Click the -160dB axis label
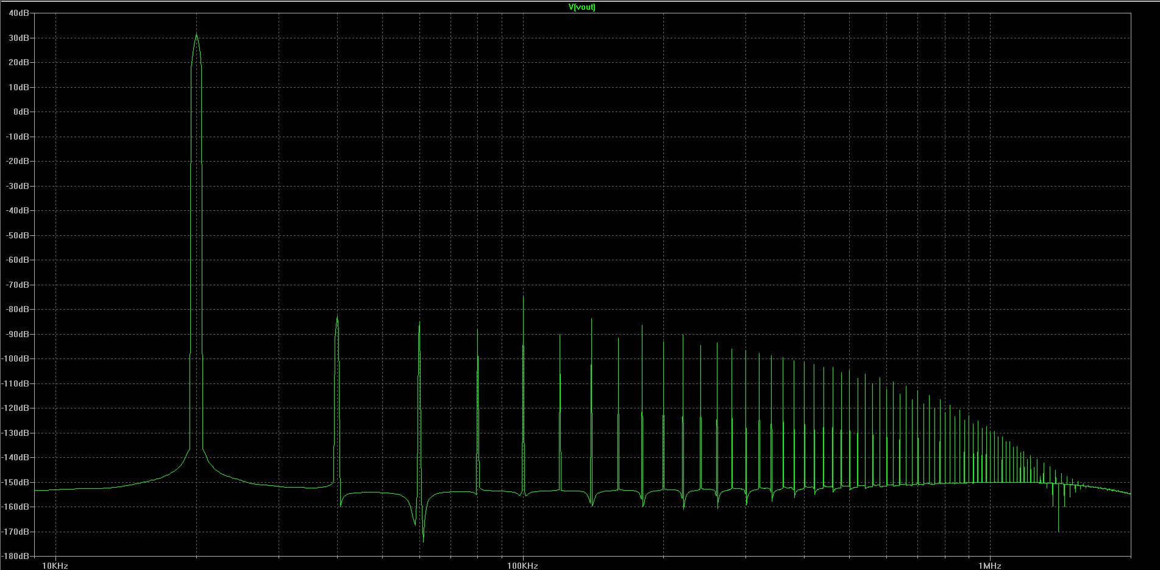Viewport: 1160px width, 570px height. tap(16, 507)
